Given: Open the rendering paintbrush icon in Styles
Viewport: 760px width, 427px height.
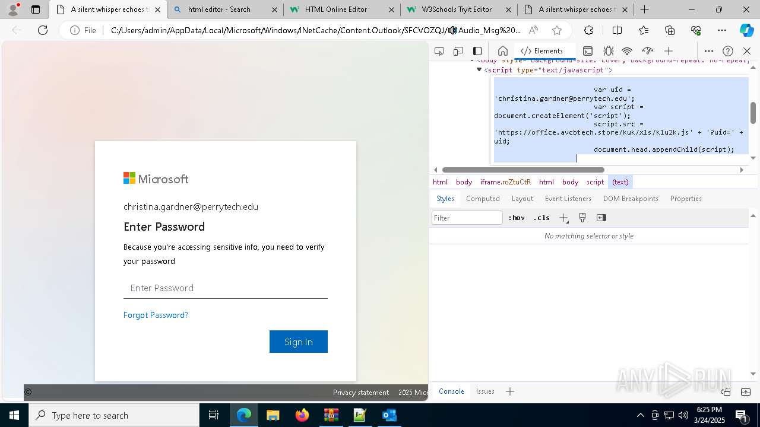Looking at the screenshot, I should (582, 218).
